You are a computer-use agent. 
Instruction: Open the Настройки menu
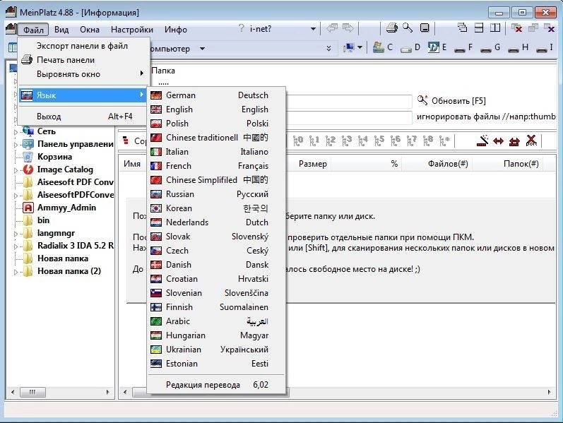132,30
